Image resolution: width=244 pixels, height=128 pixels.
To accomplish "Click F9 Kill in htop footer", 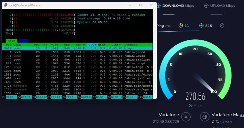I will click(x=130, y=97).
